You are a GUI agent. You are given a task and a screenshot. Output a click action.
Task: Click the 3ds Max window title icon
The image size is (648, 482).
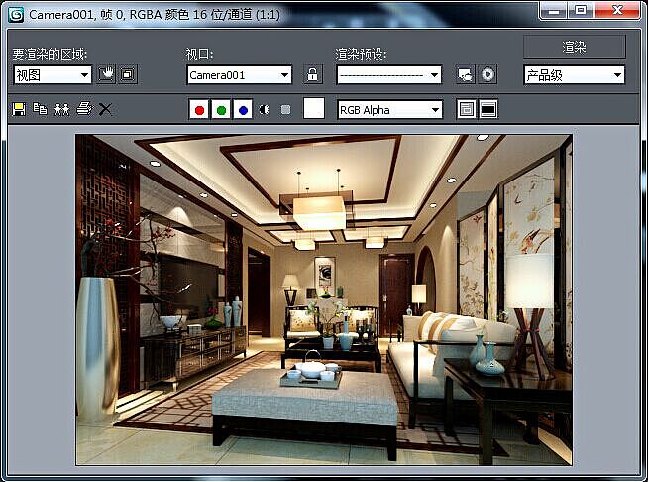point(16,15)
